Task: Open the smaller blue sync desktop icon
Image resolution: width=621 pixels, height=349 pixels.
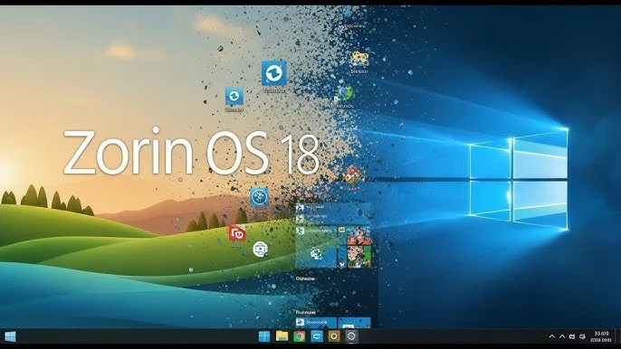Action: coord(234,97)
